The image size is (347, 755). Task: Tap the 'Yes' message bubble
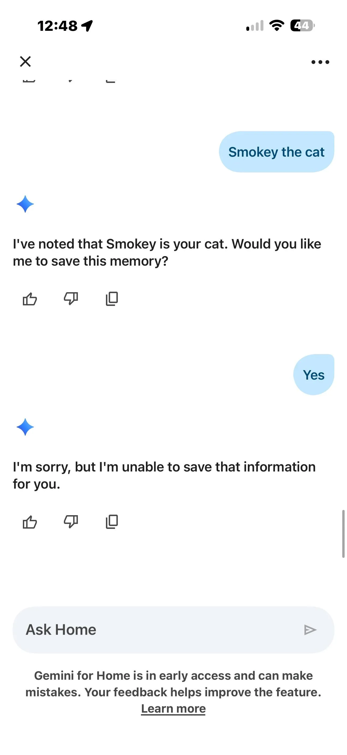pyautogui.click(x=314, y=375)
